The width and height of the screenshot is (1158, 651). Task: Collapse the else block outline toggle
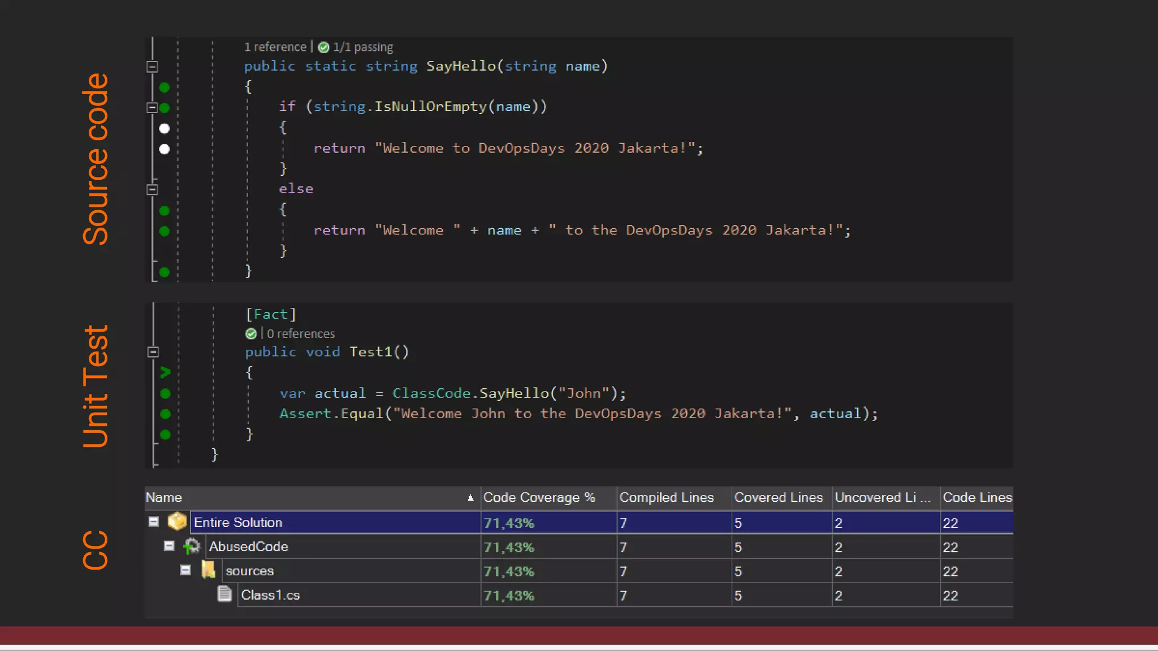(x=152, y=190)
